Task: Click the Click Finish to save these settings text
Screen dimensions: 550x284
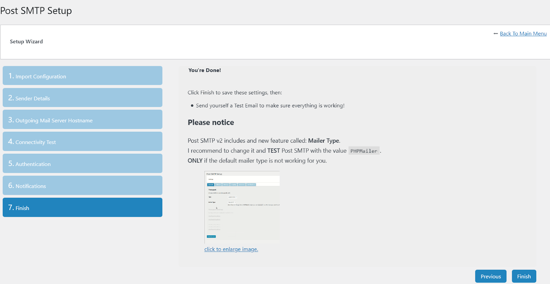Action: (235, 93)
